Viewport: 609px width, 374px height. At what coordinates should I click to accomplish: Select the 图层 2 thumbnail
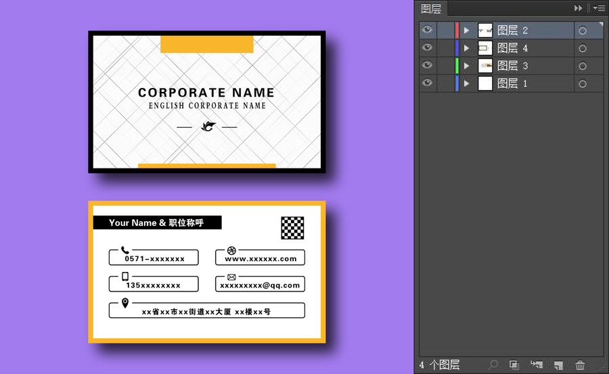[485, 30]
